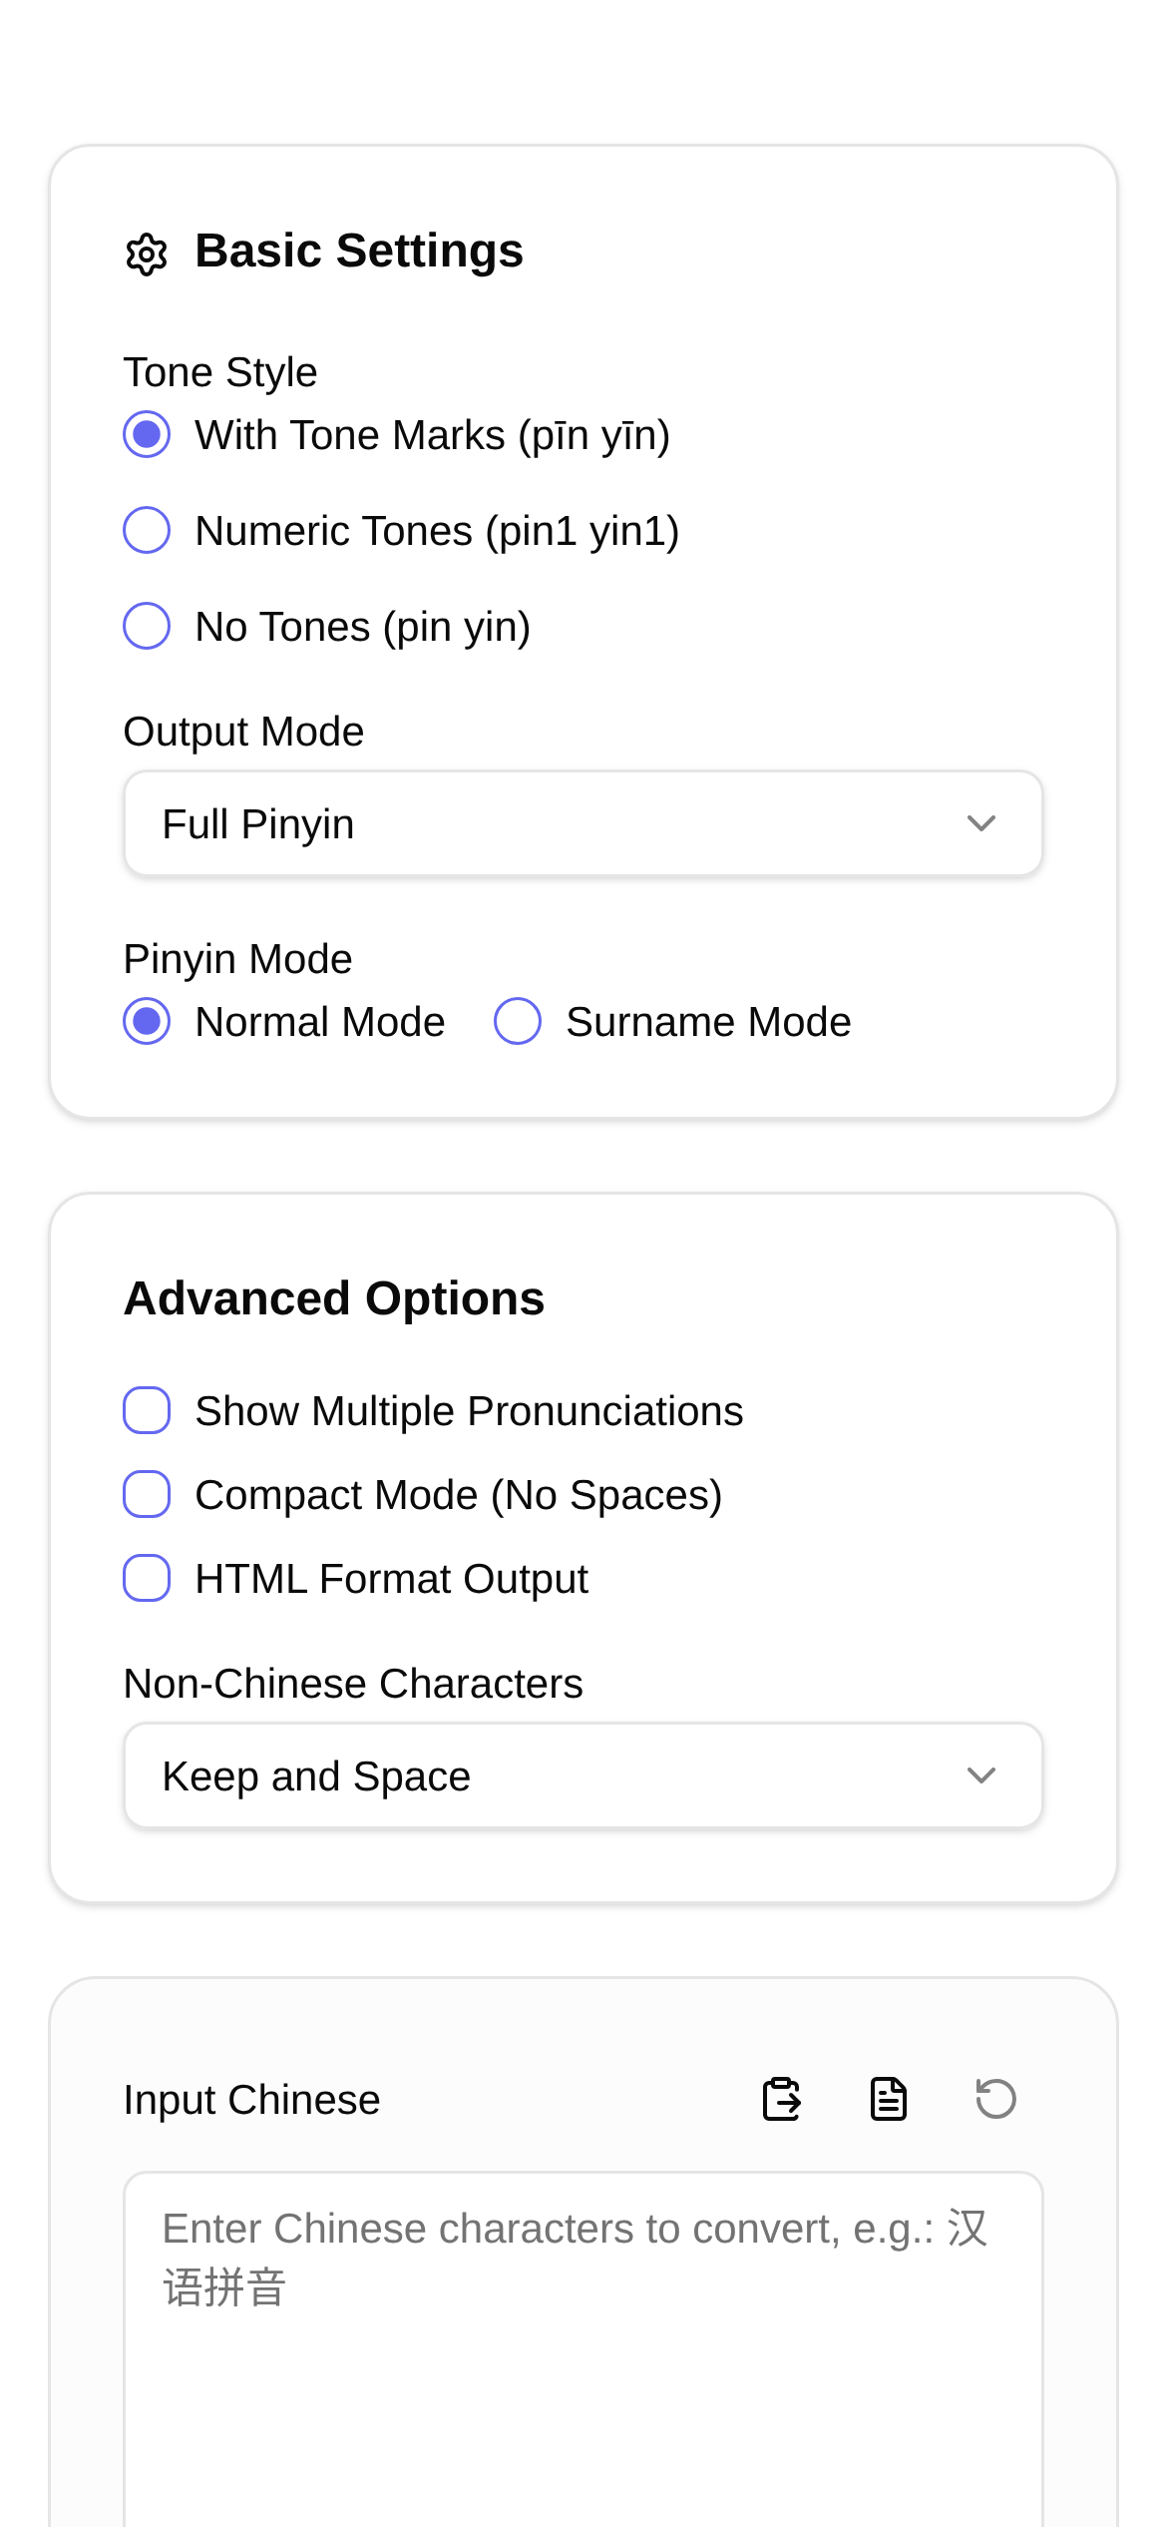Pick Normal Mode for pinyin
Viewport: 1167px width, 2527px height.
(147, 1022)
